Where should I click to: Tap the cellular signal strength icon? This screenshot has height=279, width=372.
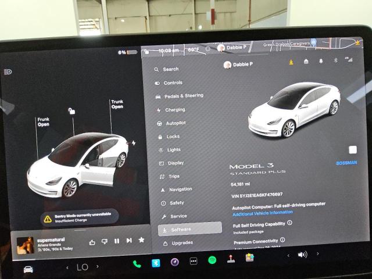349,59
